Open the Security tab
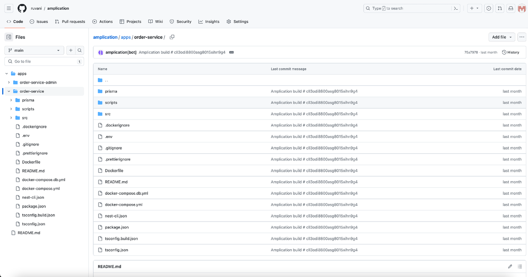 [180, 22]
